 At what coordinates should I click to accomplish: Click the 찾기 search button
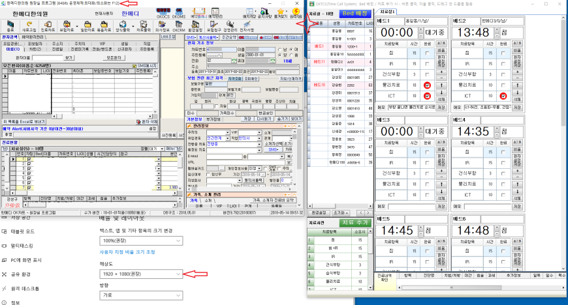point(69,57)
